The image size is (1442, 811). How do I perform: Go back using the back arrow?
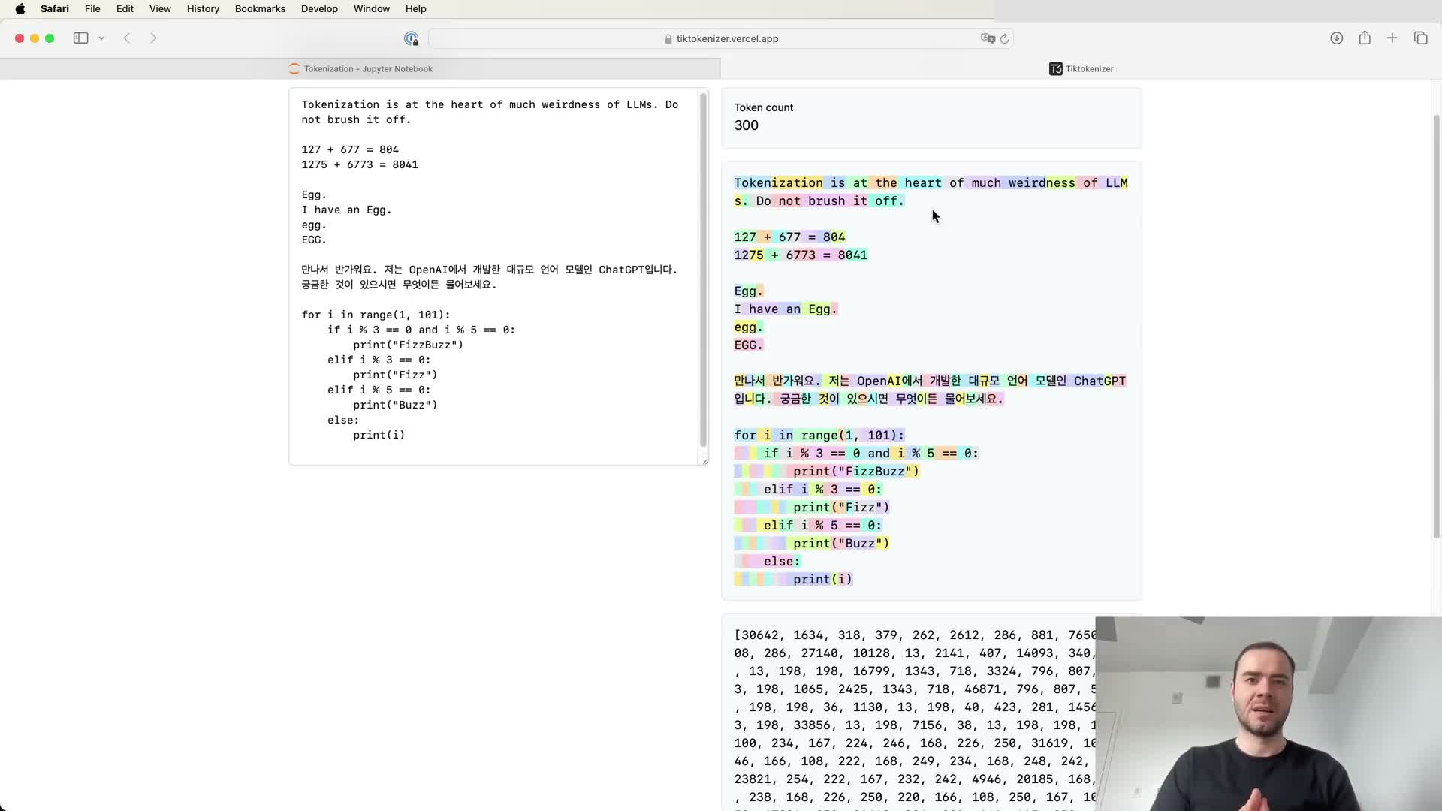(x=127, y=38)
